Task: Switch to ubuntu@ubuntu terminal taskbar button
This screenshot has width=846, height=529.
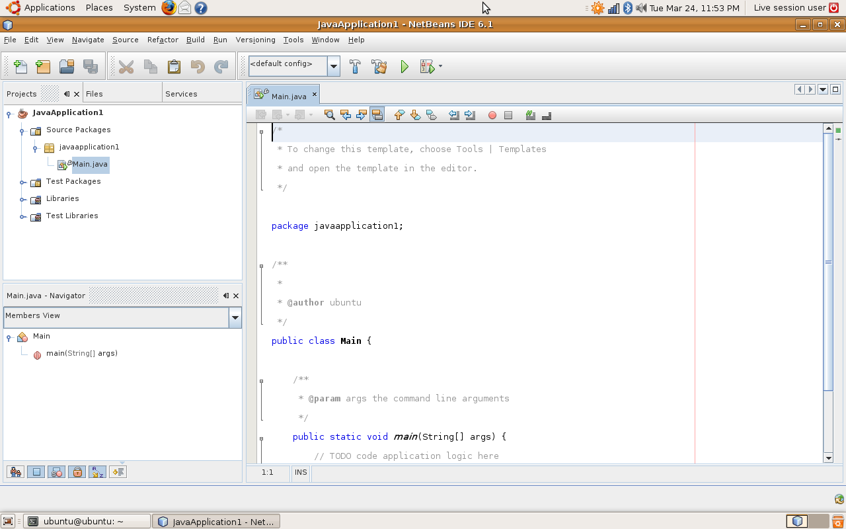Action: (x=87, y=521)
